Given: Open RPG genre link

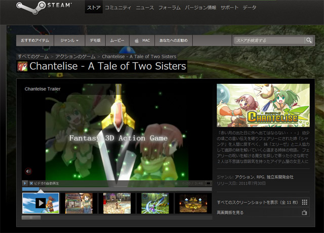Looking at the screenshot, I should 260,177.
